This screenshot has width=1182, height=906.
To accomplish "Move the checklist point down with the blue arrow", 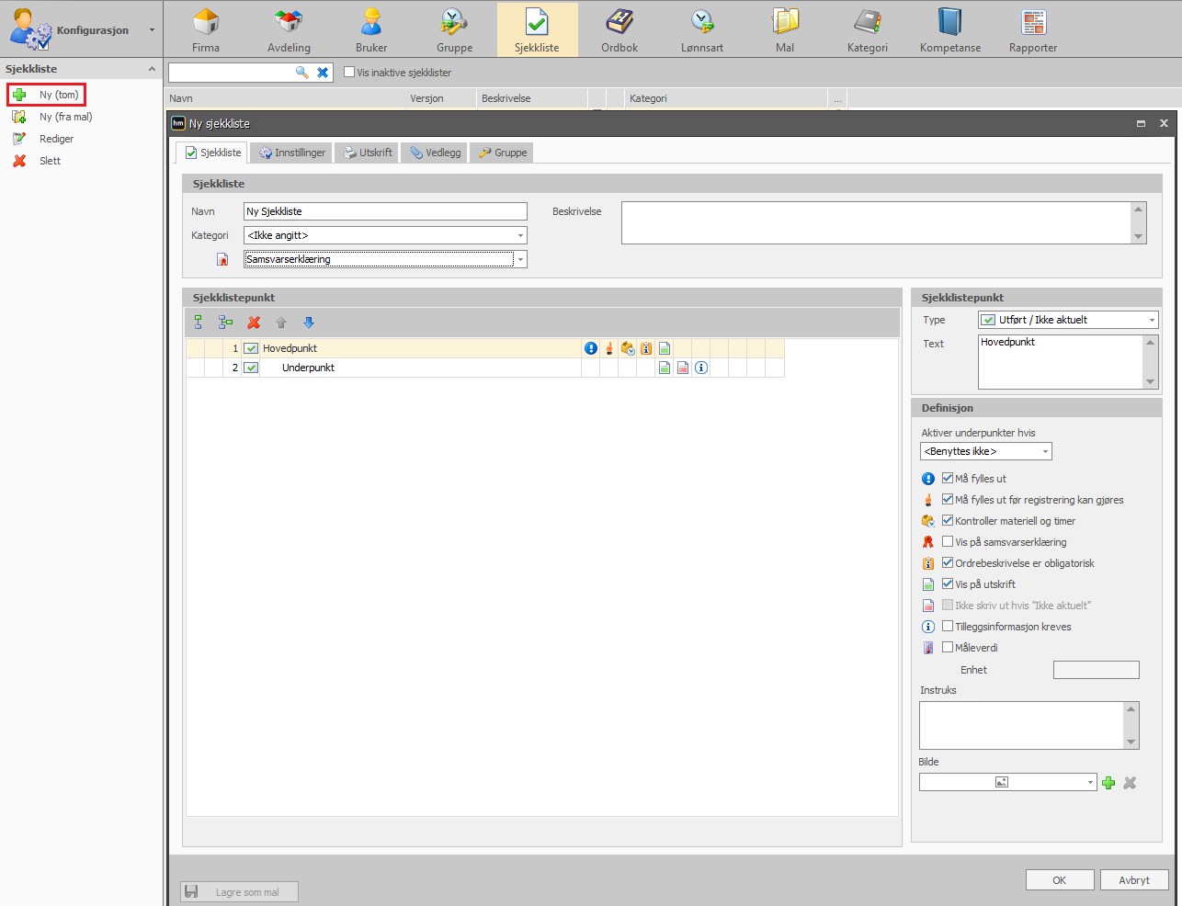I will (309, 323).
